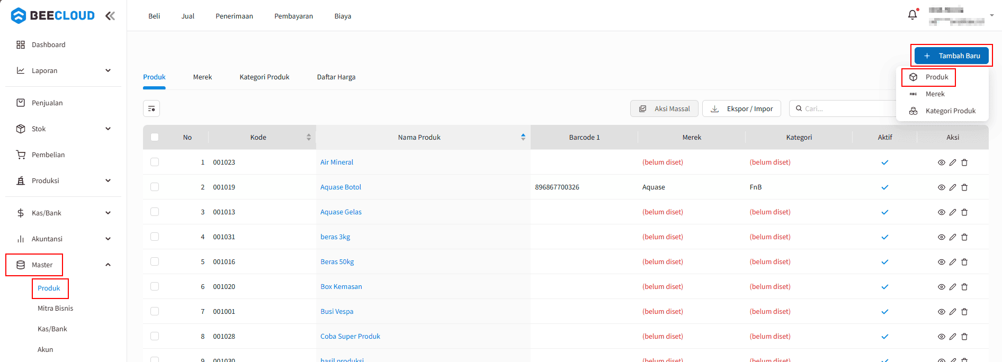1002x362 pixels.
Task: Edit Aquase Botol with the pencil icon
Action: 953,187
